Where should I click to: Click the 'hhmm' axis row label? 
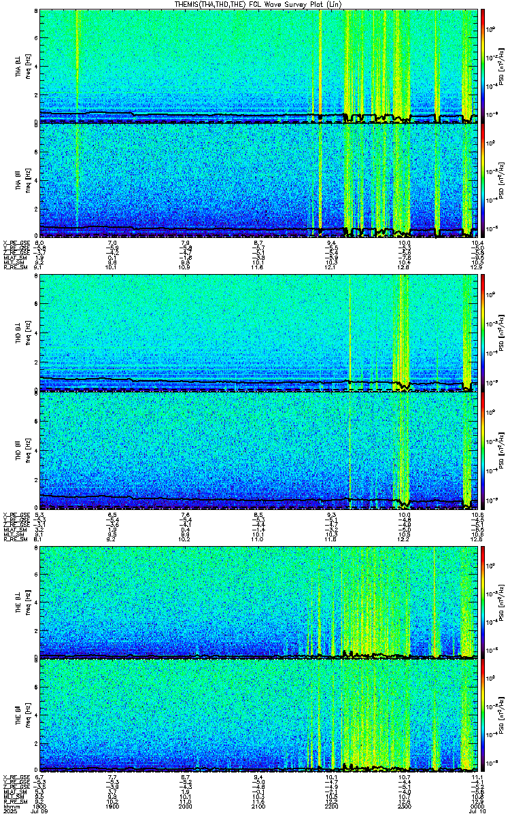pos(10,807)
